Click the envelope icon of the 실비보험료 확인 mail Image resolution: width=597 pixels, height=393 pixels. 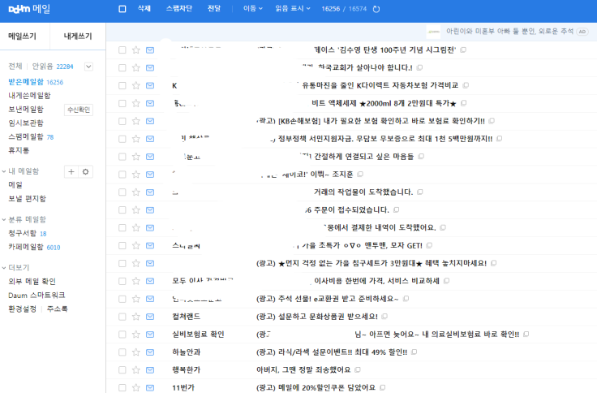150,335
